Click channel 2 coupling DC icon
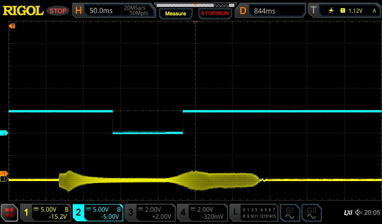The image size is (382, 224). coord(88,209)
